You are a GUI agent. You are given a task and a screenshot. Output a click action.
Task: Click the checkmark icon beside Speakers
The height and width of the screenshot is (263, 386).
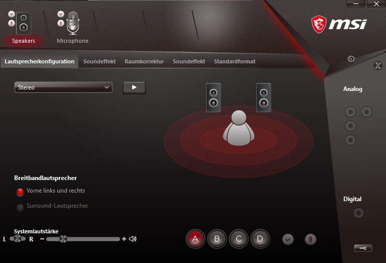[12, 14]
